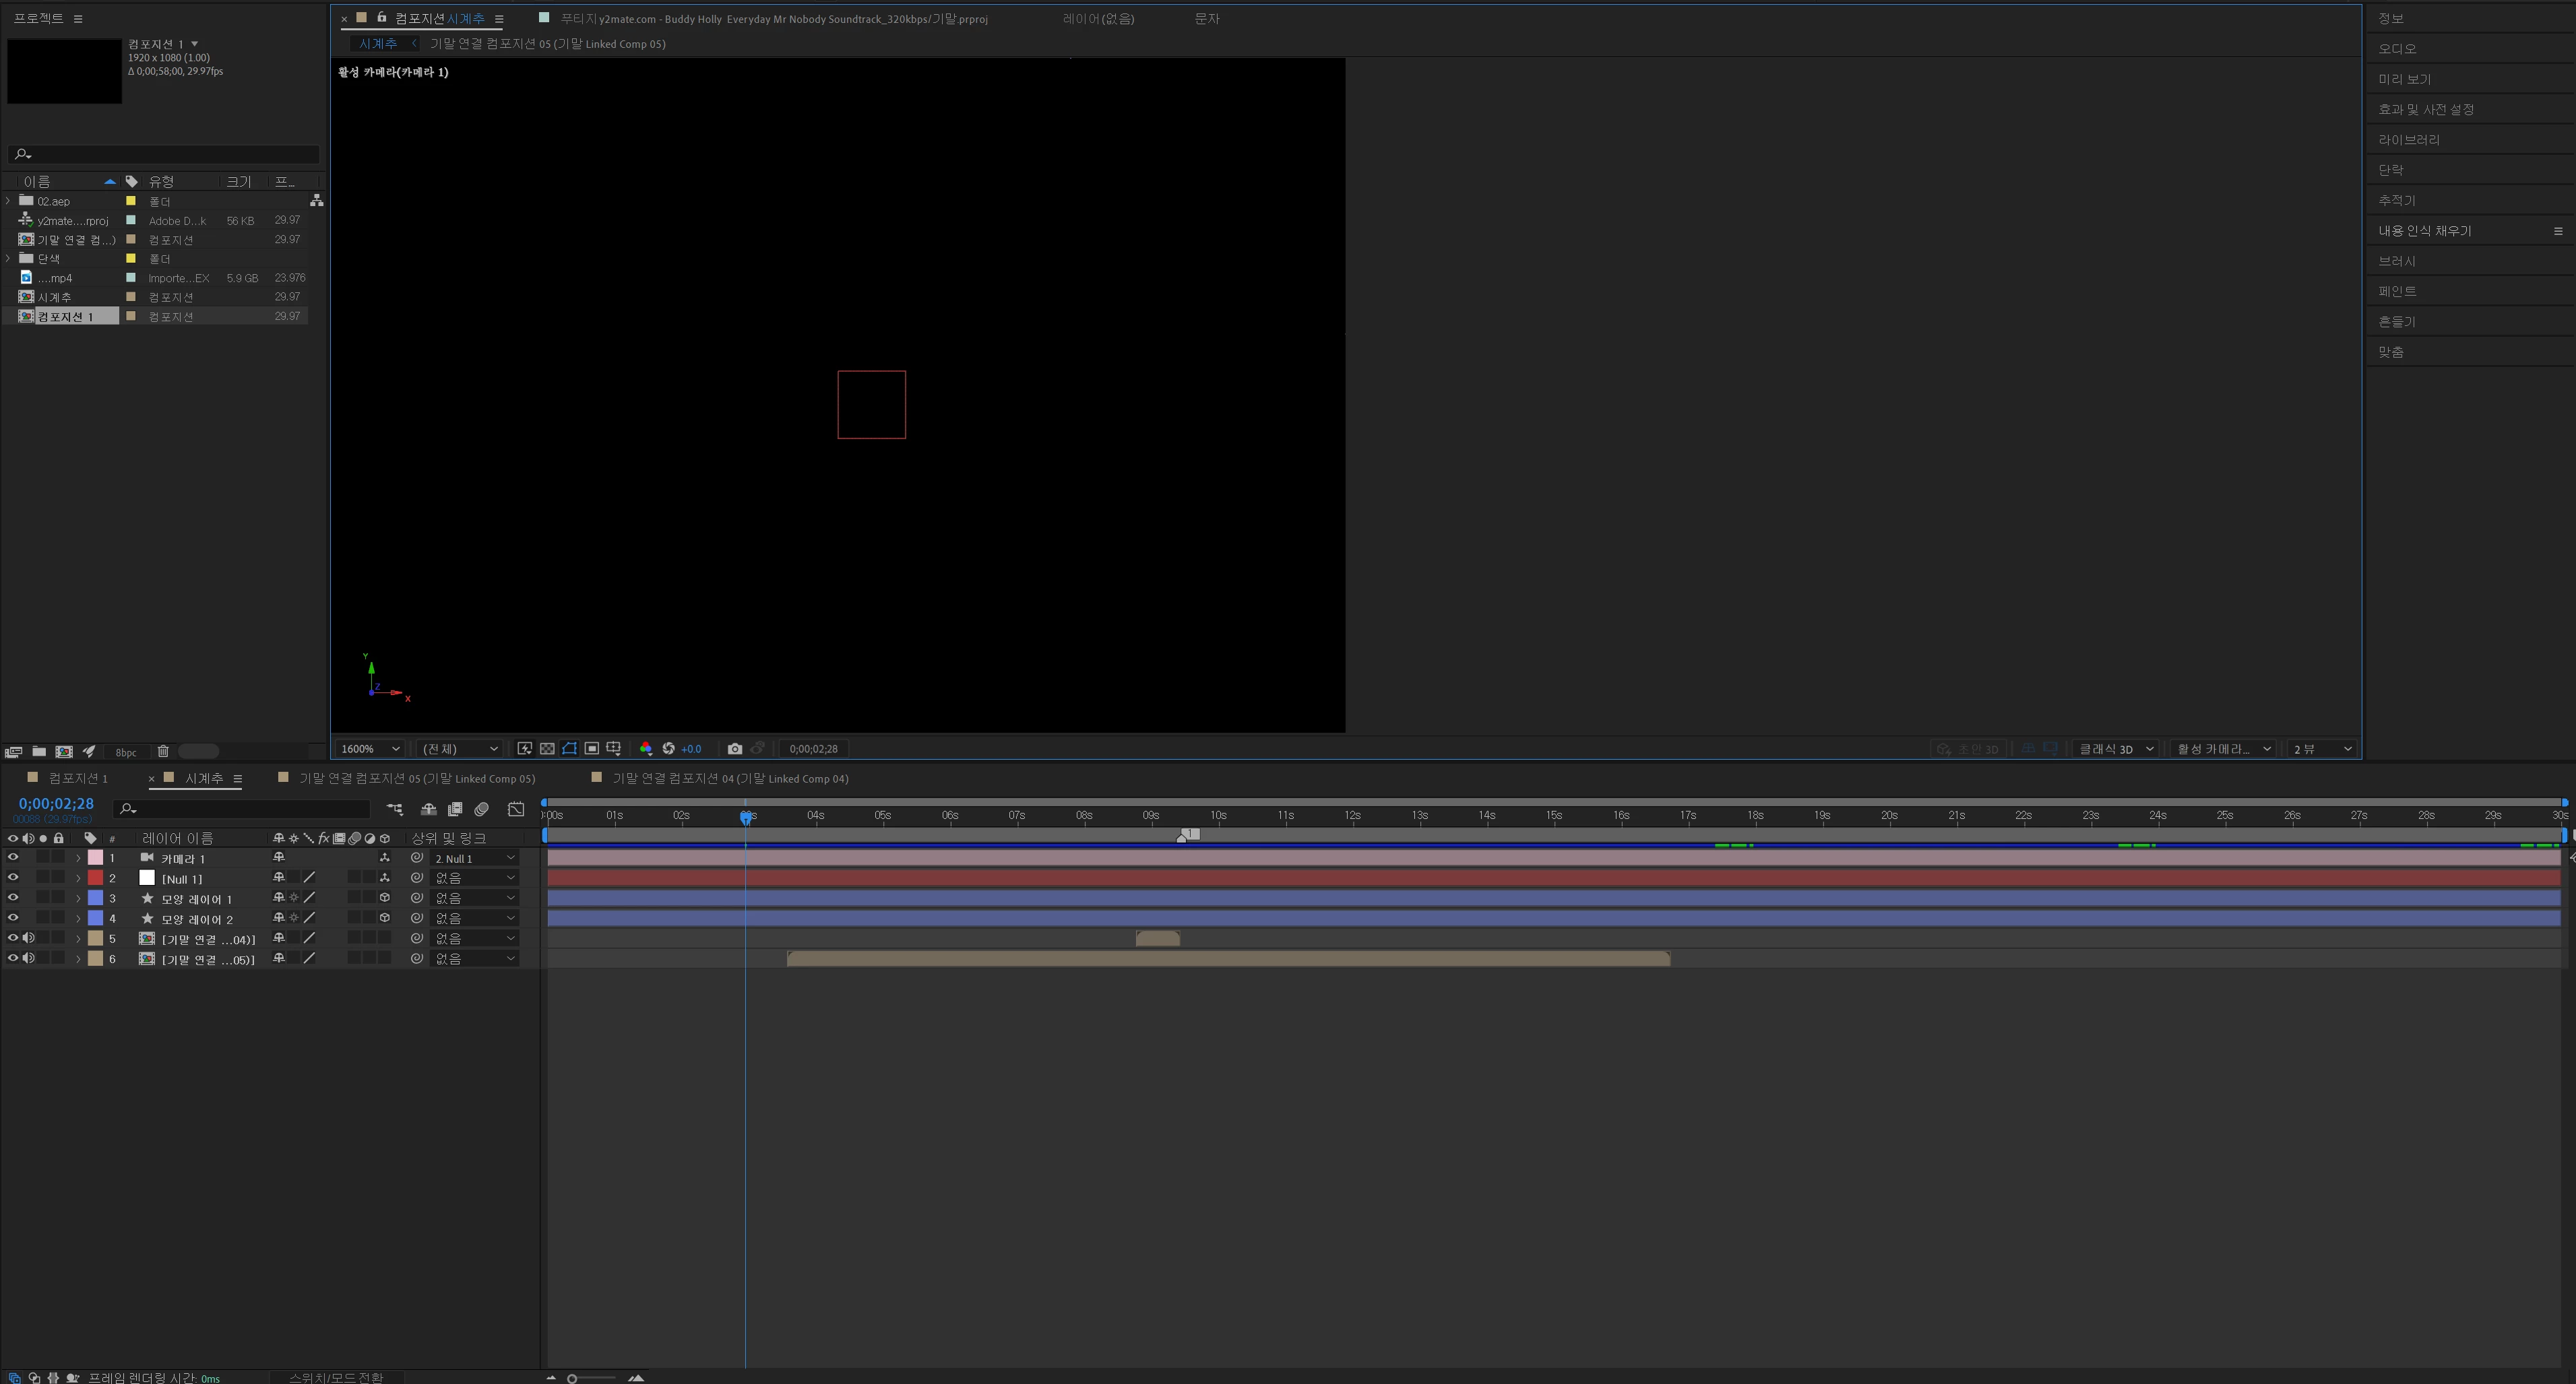
Task: Click the label color swatch of layer 3
Action: [x=96, y=897]
